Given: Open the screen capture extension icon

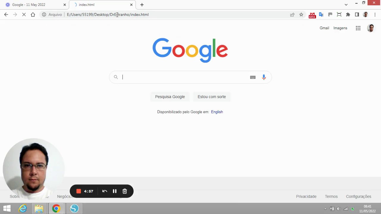Looking at the screenshot, I should (339, 15).
